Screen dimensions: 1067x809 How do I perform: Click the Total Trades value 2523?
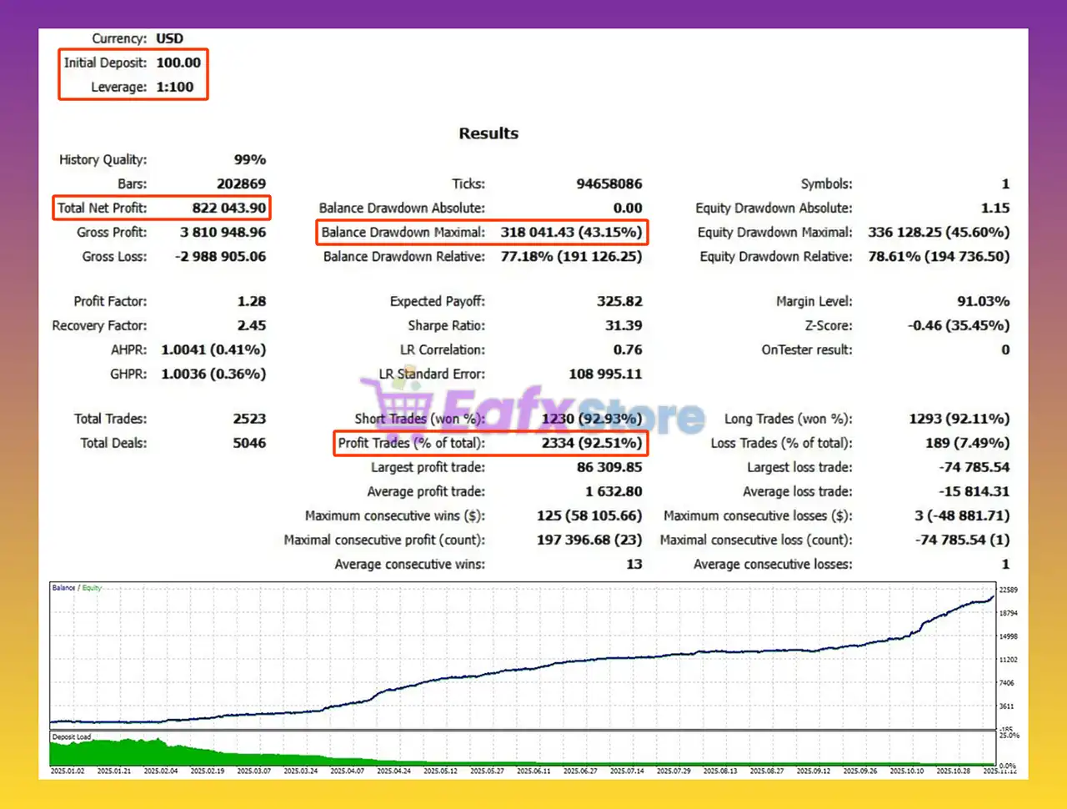[249, 419]
